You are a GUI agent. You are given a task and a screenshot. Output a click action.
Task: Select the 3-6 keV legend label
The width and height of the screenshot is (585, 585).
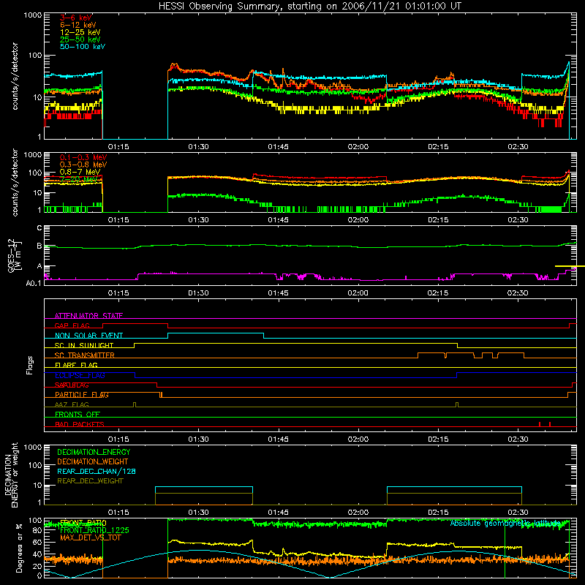76,18
